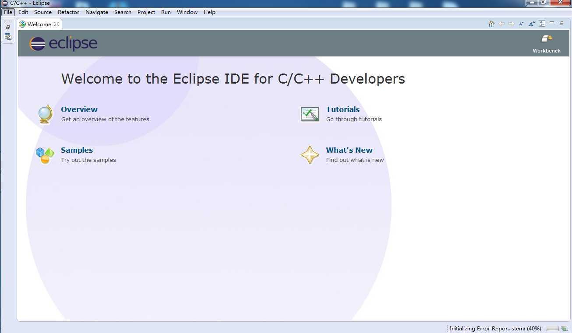Click the Tutorials checkmark board icon
Image resolution: width=572 pixels, height=333 pixels.
pos(310,114)
